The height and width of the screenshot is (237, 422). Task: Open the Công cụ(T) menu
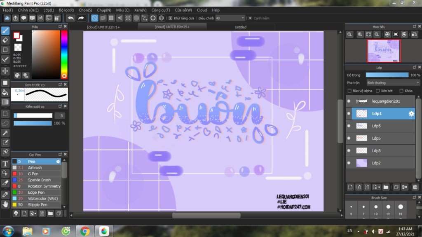[x=160, y=10]
